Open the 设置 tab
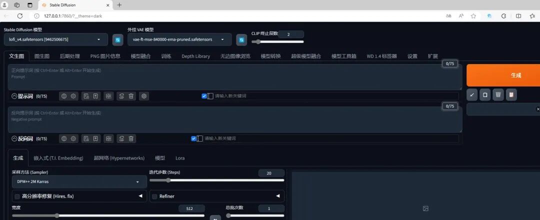 tap(412, 56)
